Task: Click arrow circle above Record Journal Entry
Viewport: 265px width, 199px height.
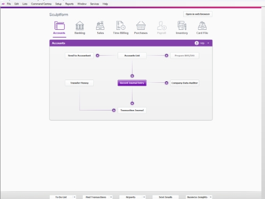Action: pyautogui.click(x=132, y=76)
